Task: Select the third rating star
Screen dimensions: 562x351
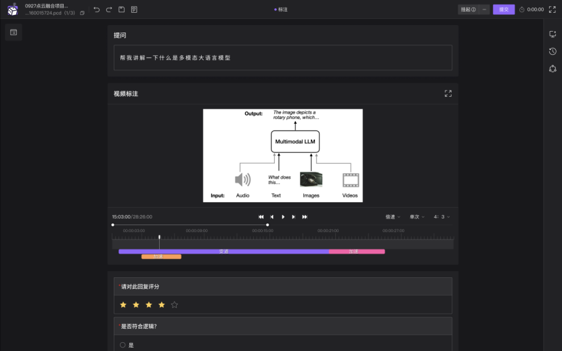Action: coord(149,305)
